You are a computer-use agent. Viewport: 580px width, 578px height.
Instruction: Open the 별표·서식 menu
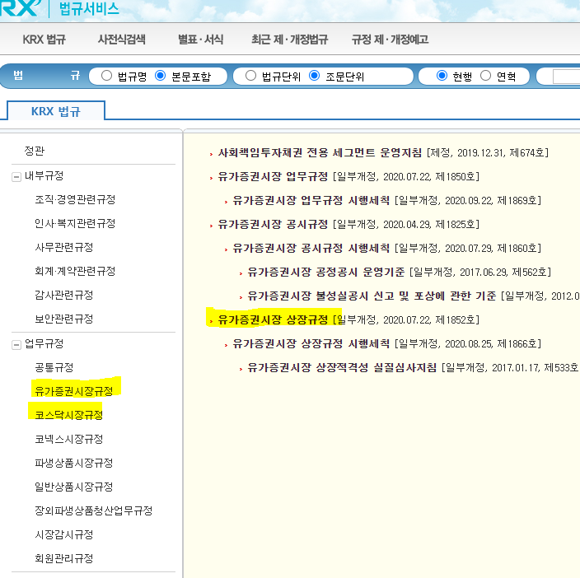tap(200, 40)
